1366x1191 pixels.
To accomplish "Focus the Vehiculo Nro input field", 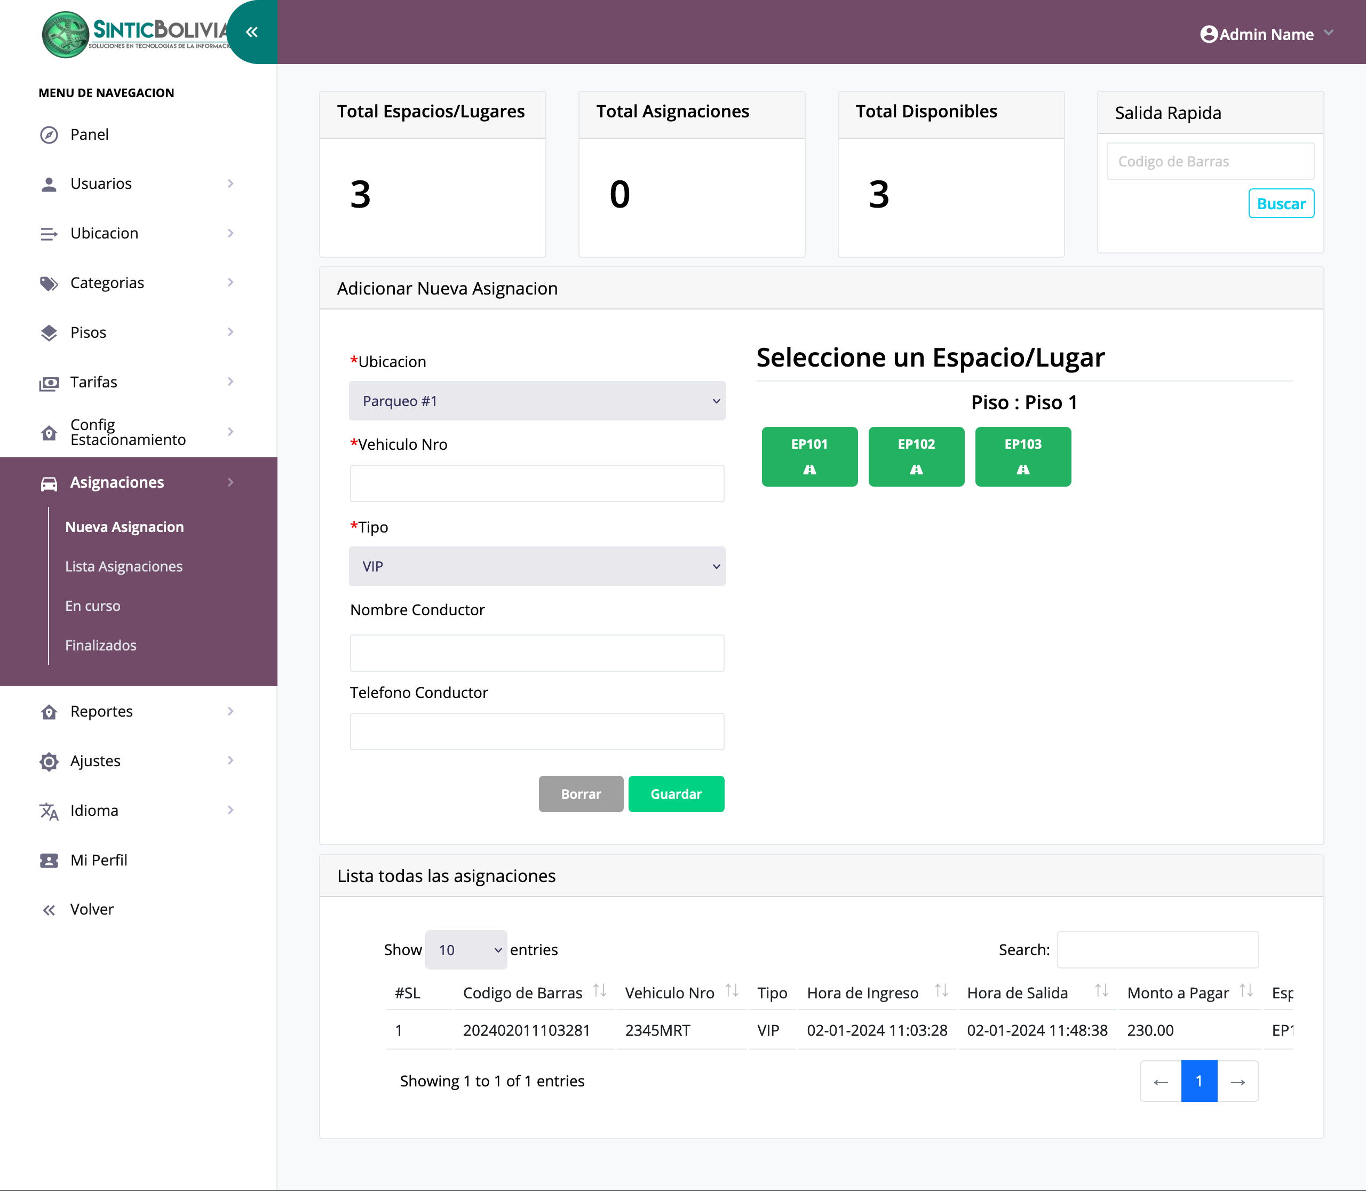I will click(x=536, y=483).
